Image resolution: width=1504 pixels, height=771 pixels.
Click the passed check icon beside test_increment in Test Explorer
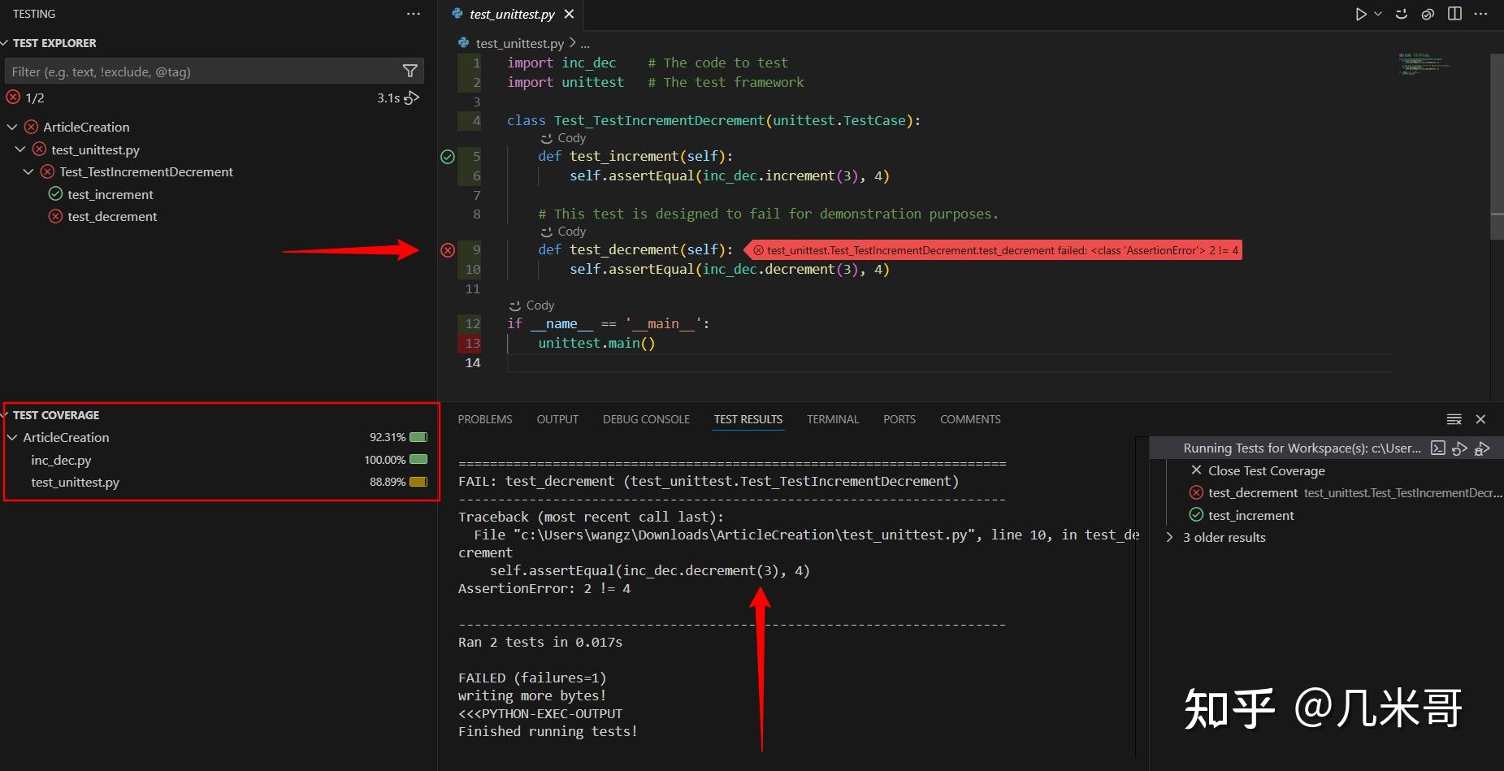click(55, 194)
